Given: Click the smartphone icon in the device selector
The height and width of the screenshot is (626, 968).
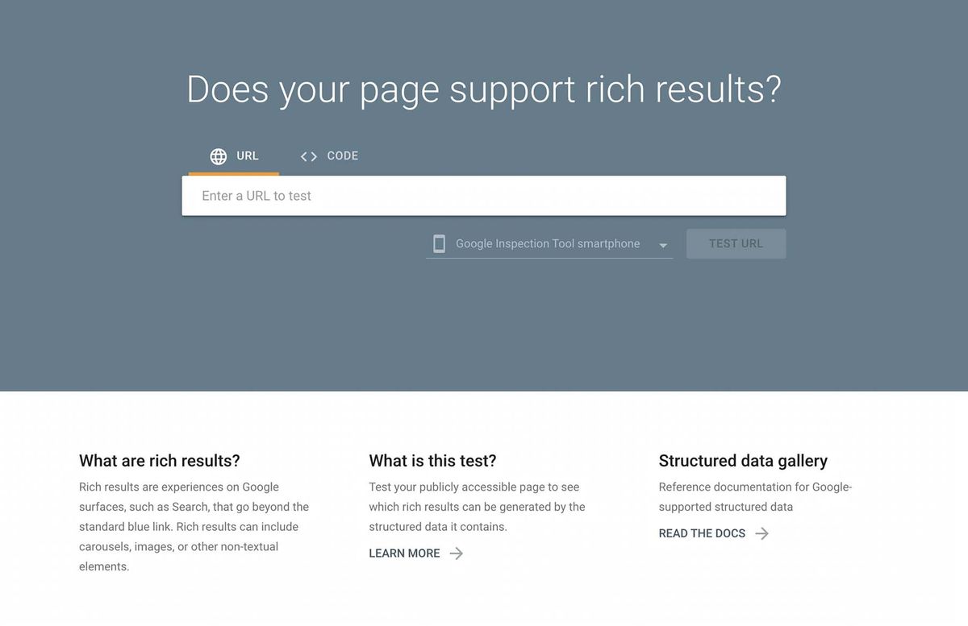Looking at the screenshot, I should [x=440, y=243].
